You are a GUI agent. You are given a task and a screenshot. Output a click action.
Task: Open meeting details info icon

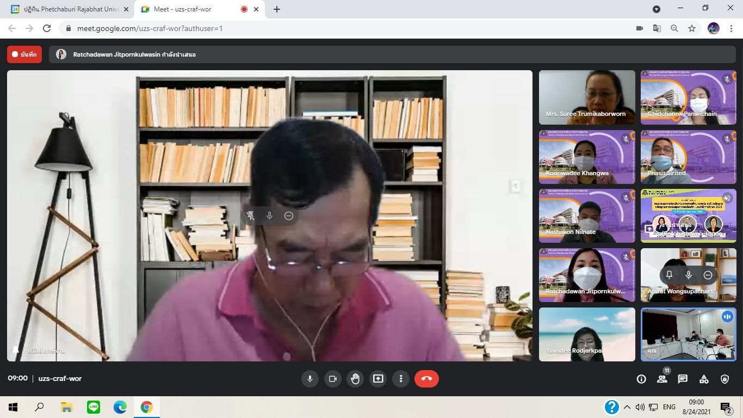(x=641, y=379)
